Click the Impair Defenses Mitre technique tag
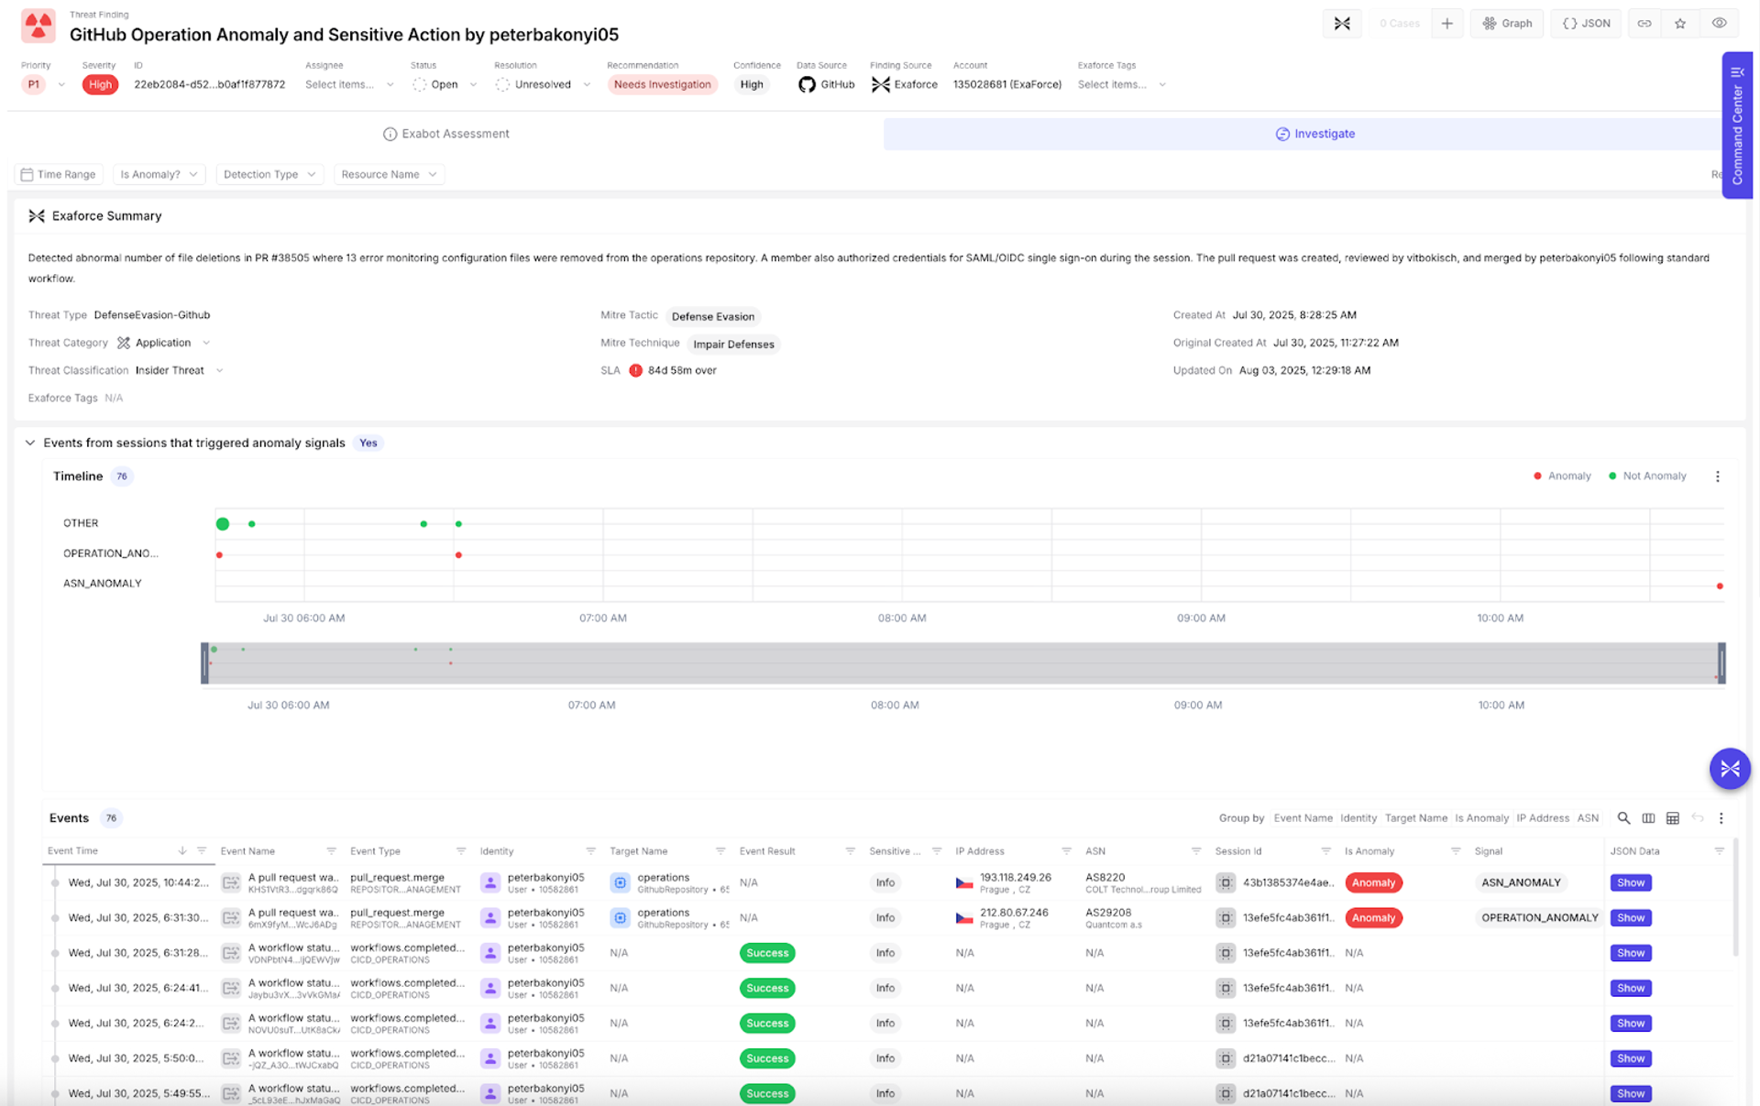 (733, 345)
